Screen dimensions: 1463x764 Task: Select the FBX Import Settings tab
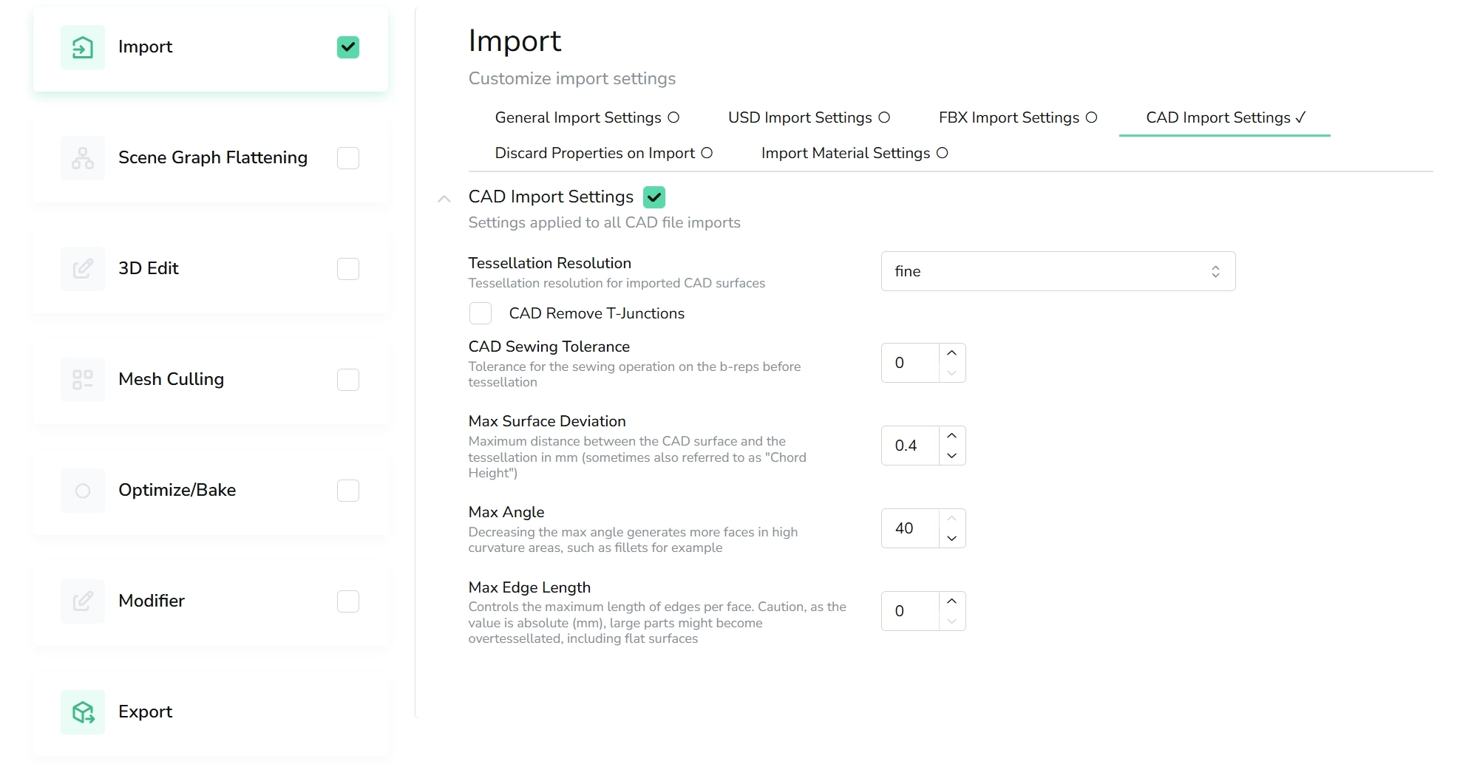[x=1017, y=117]
